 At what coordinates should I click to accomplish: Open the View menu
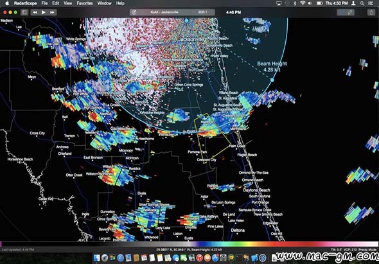(x=68, y=3)
